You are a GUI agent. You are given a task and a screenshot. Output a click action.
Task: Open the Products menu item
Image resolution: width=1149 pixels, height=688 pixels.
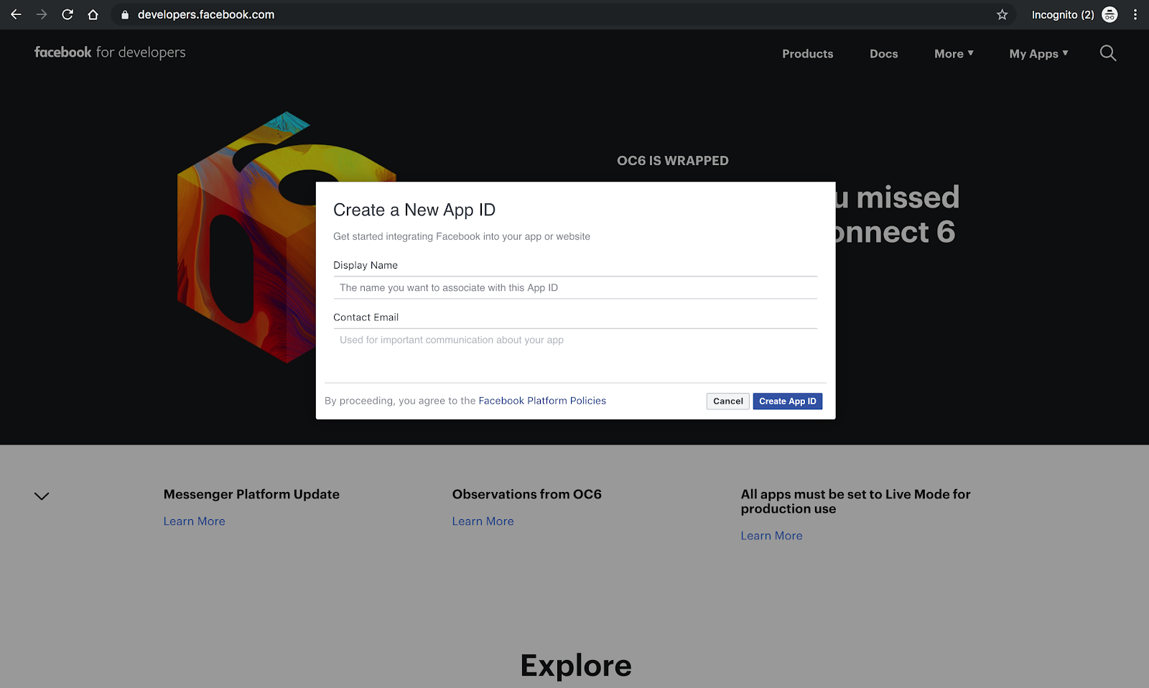pos(808,54)
